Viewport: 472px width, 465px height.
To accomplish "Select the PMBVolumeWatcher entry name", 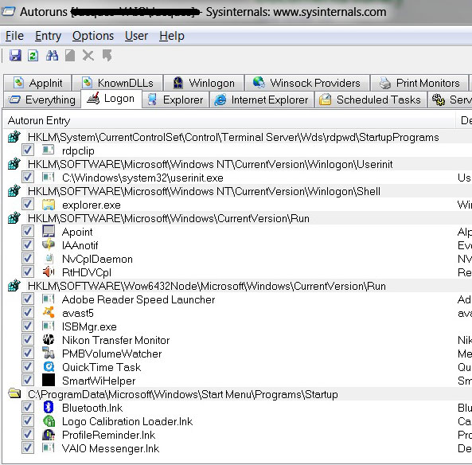I will pyautogui.click(x=112, y=354).
